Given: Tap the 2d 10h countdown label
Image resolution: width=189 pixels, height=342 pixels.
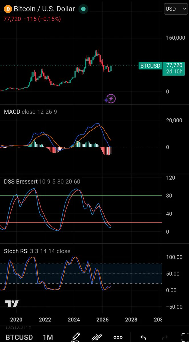Looking at the screenshot, I should click(x=175, y=72).
